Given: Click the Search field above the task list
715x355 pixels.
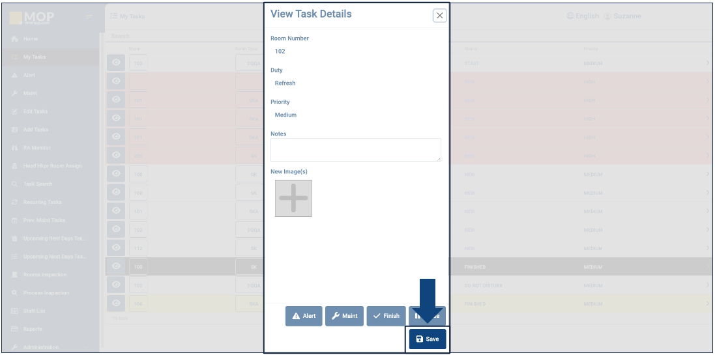Looking at the screenshot, I should pyautogui.click(x=182, y=36).
